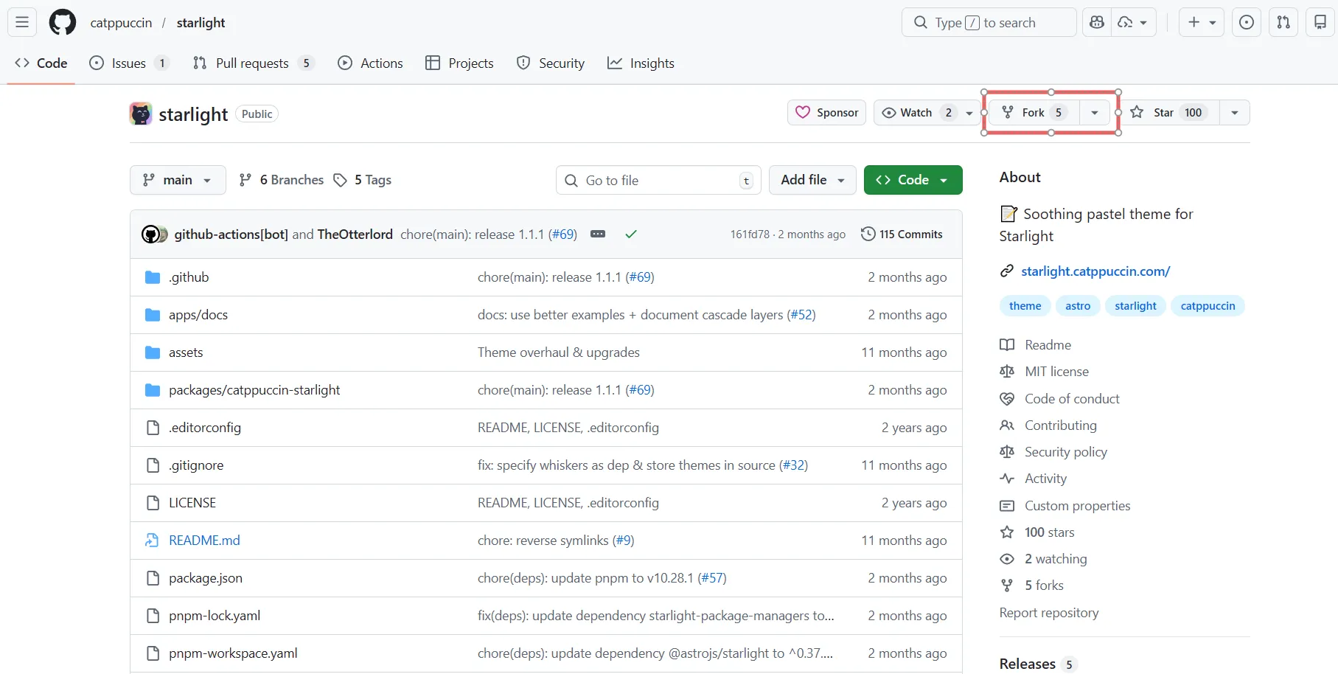Image resolution: width=1338 pixels, height=674 pixels.
Task: Click the LICENSE file icon
Action: (153, 503)
